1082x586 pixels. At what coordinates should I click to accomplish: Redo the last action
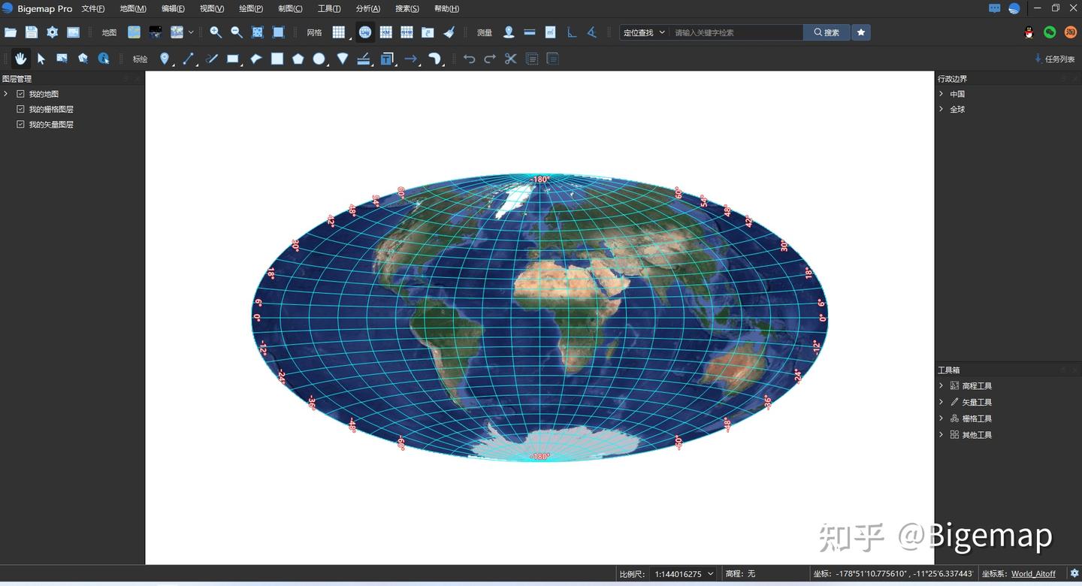coord(490,59)
